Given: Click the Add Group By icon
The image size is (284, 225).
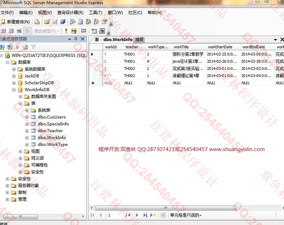Looking at the screenshot, I should pos(84,31).
